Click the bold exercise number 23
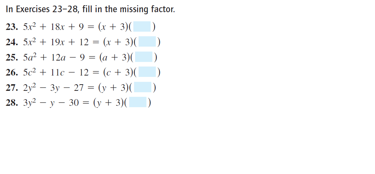The height and width of the screenshot is (174, 375). (x=12, y=27)
